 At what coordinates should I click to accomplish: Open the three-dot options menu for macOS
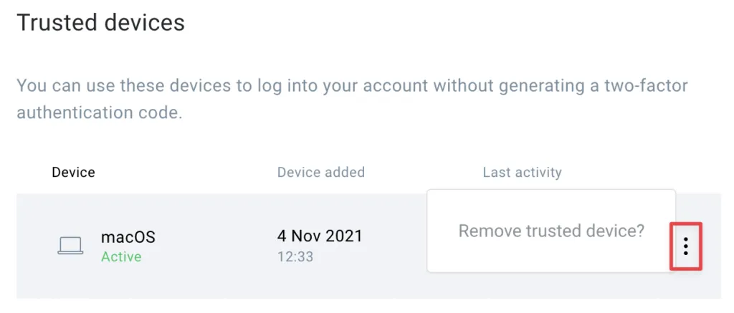tap(686, 246)
